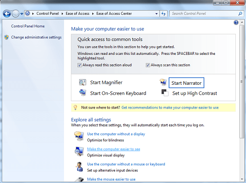Click Start Magnifier
Viewport: 246px width, 183px height.
tap(106, 83)
